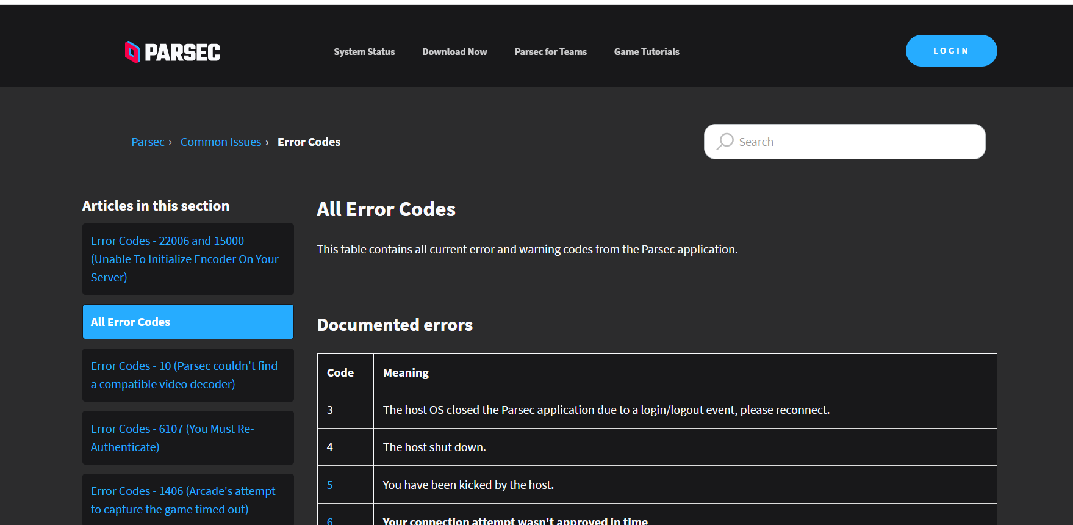Navigate to Common Issues breadcrumb
The height and width of the screenshot is (525, 1073).
pyautogui.click(x=221, y=142)
